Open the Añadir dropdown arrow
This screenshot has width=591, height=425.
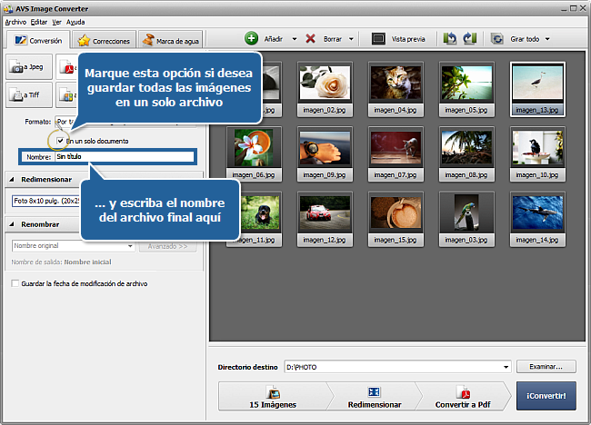[293, 40]
